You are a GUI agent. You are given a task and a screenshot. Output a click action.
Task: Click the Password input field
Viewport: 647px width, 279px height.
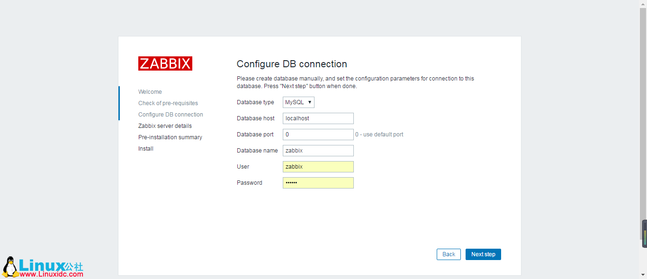click(318, 182)
